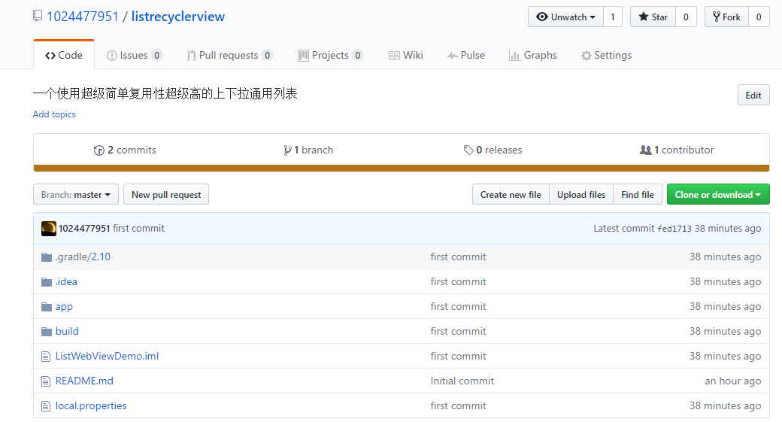Open the Settings tab
782x422 pixels.
tap(607, 56)
